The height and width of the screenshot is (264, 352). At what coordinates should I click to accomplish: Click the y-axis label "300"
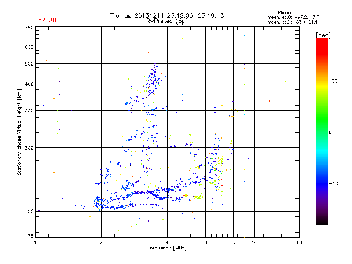[29, 110]
